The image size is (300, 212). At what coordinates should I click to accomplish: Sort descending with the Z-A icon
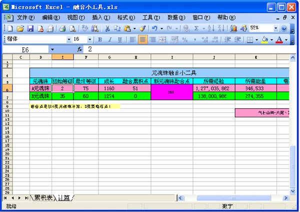[221, 28]
